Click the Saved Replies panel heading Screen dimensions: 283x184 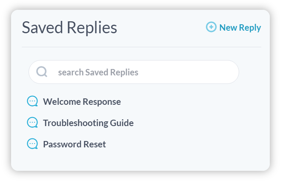69,27
